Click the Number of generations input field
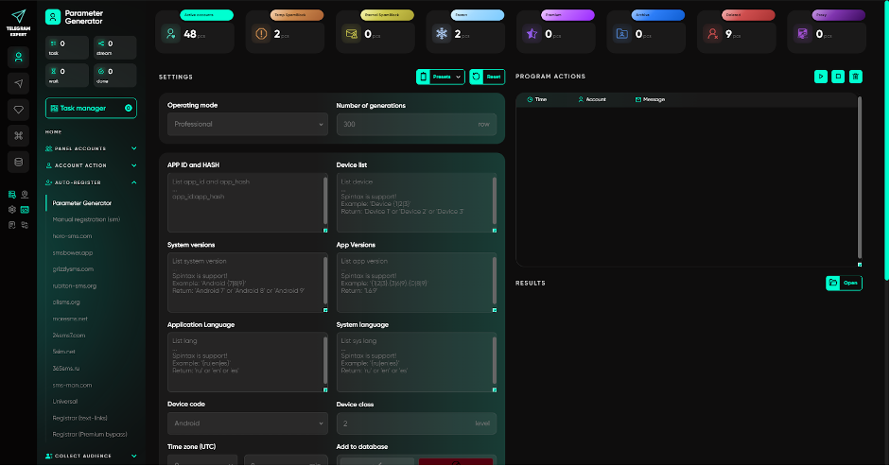This screenshot has width=890, height=466. [407, 124]
